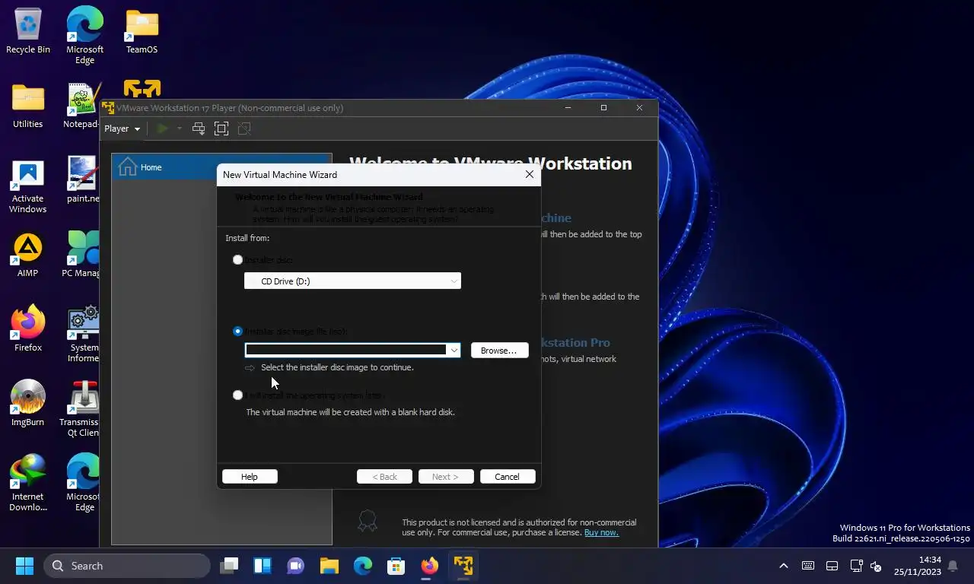Expand the ISO image path dropdown arrow

point(454,351)
